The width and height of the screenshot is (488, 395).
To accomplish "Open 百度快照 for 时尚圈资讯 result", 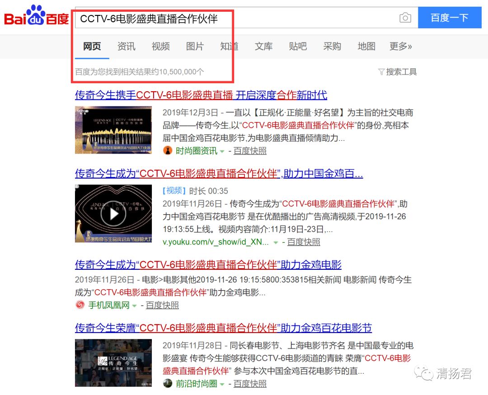I will point(250,151).
